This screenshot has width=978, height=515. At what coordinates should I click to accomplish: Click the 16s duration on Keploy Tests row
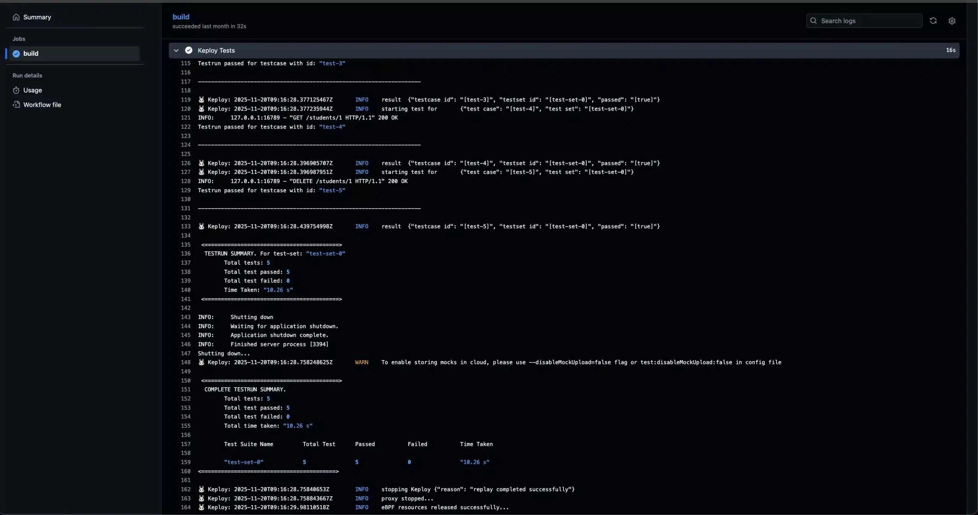pyautogui.click(x=950, y=50)
